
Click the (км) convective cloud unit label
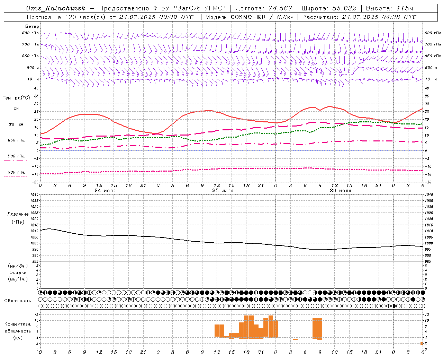[18, 338]
